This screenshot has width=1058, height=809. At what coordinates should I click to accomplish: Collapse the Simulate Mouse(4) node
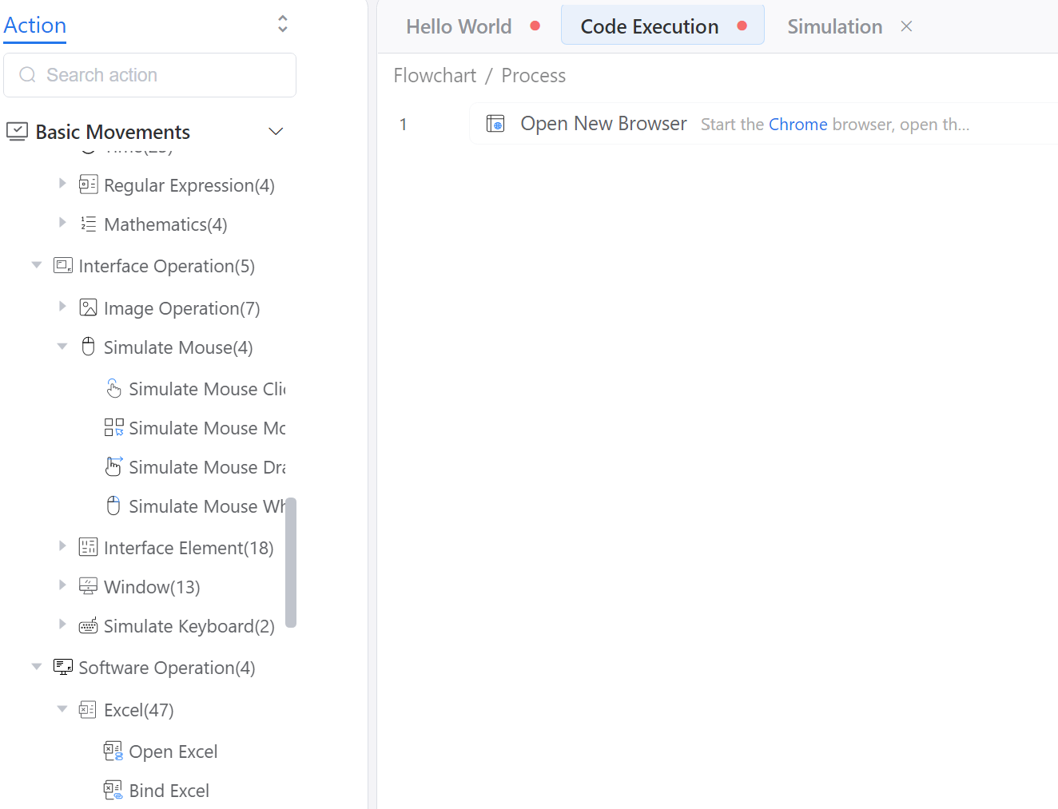coord(62,347)
